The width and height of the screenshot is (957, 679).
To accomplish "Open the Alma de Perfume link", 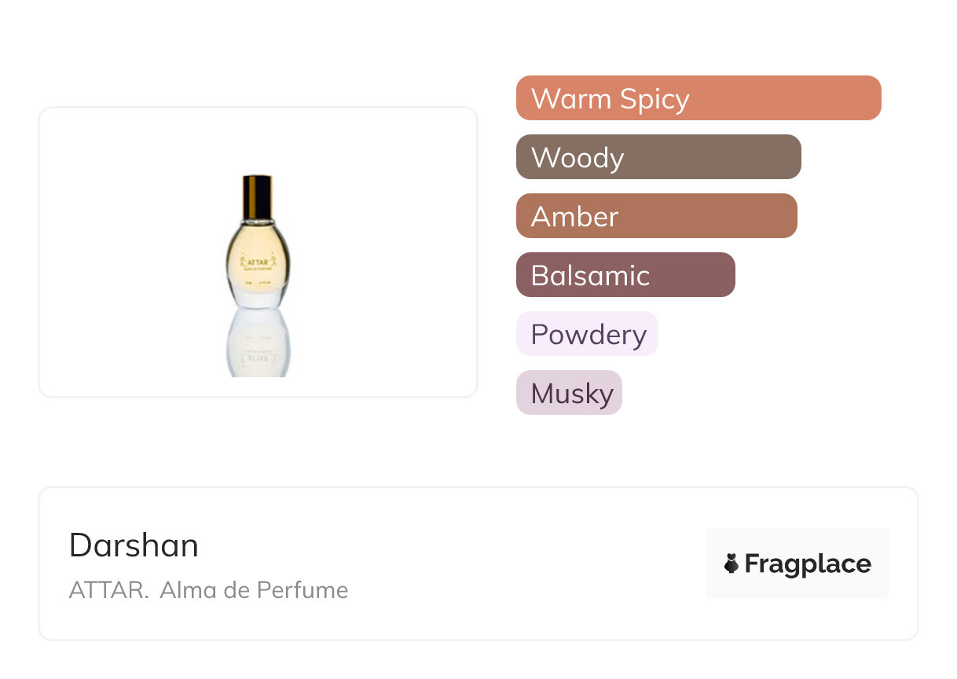I will [254, 590].
